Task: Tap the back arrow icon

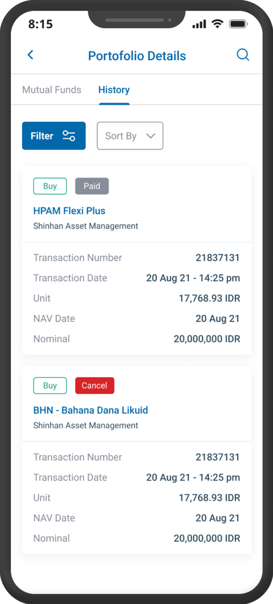Action: point(30,55)
